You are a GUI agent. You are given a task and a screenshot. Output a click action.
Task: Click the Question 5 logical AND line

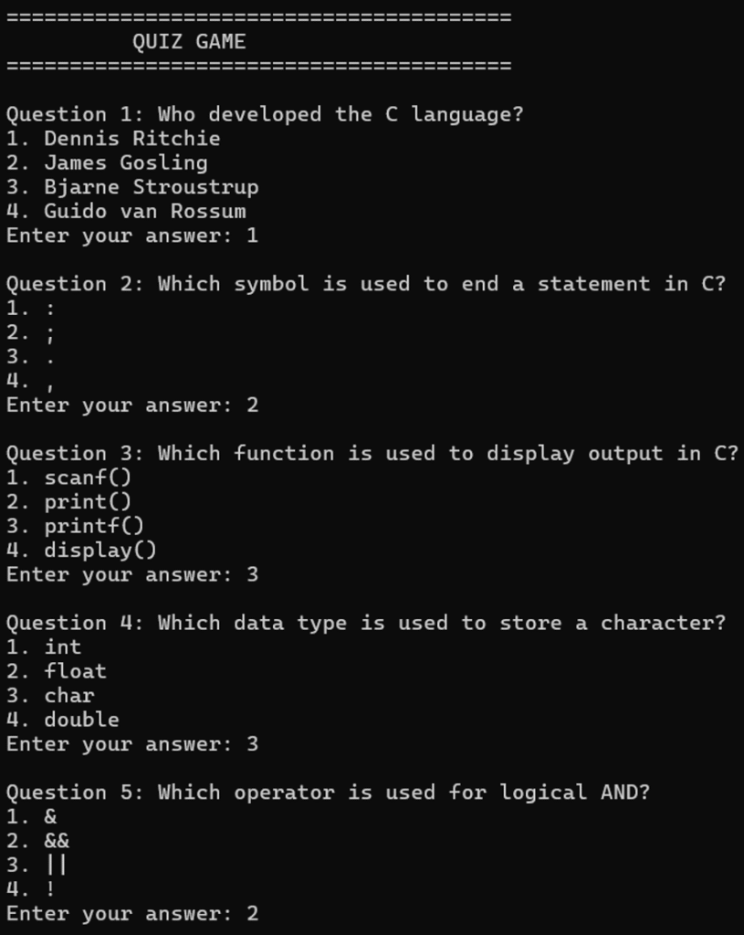click(328, 793)
